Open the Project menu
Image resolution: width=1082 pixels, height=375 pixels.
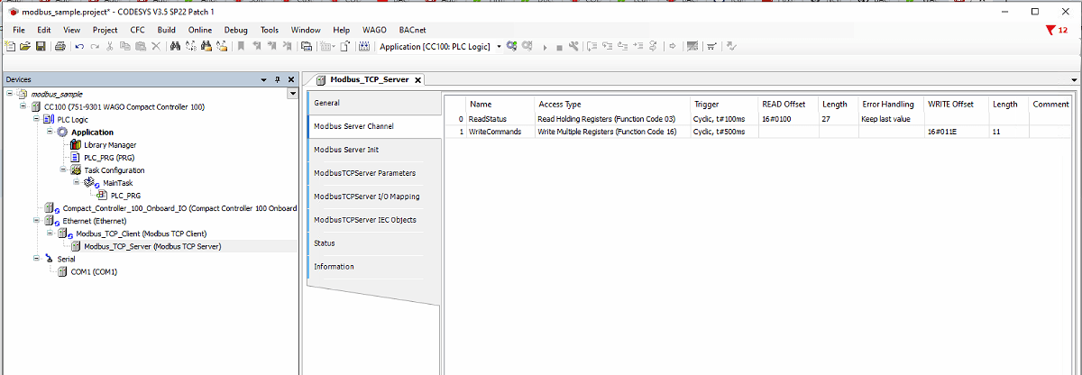[x=105, y=30]
